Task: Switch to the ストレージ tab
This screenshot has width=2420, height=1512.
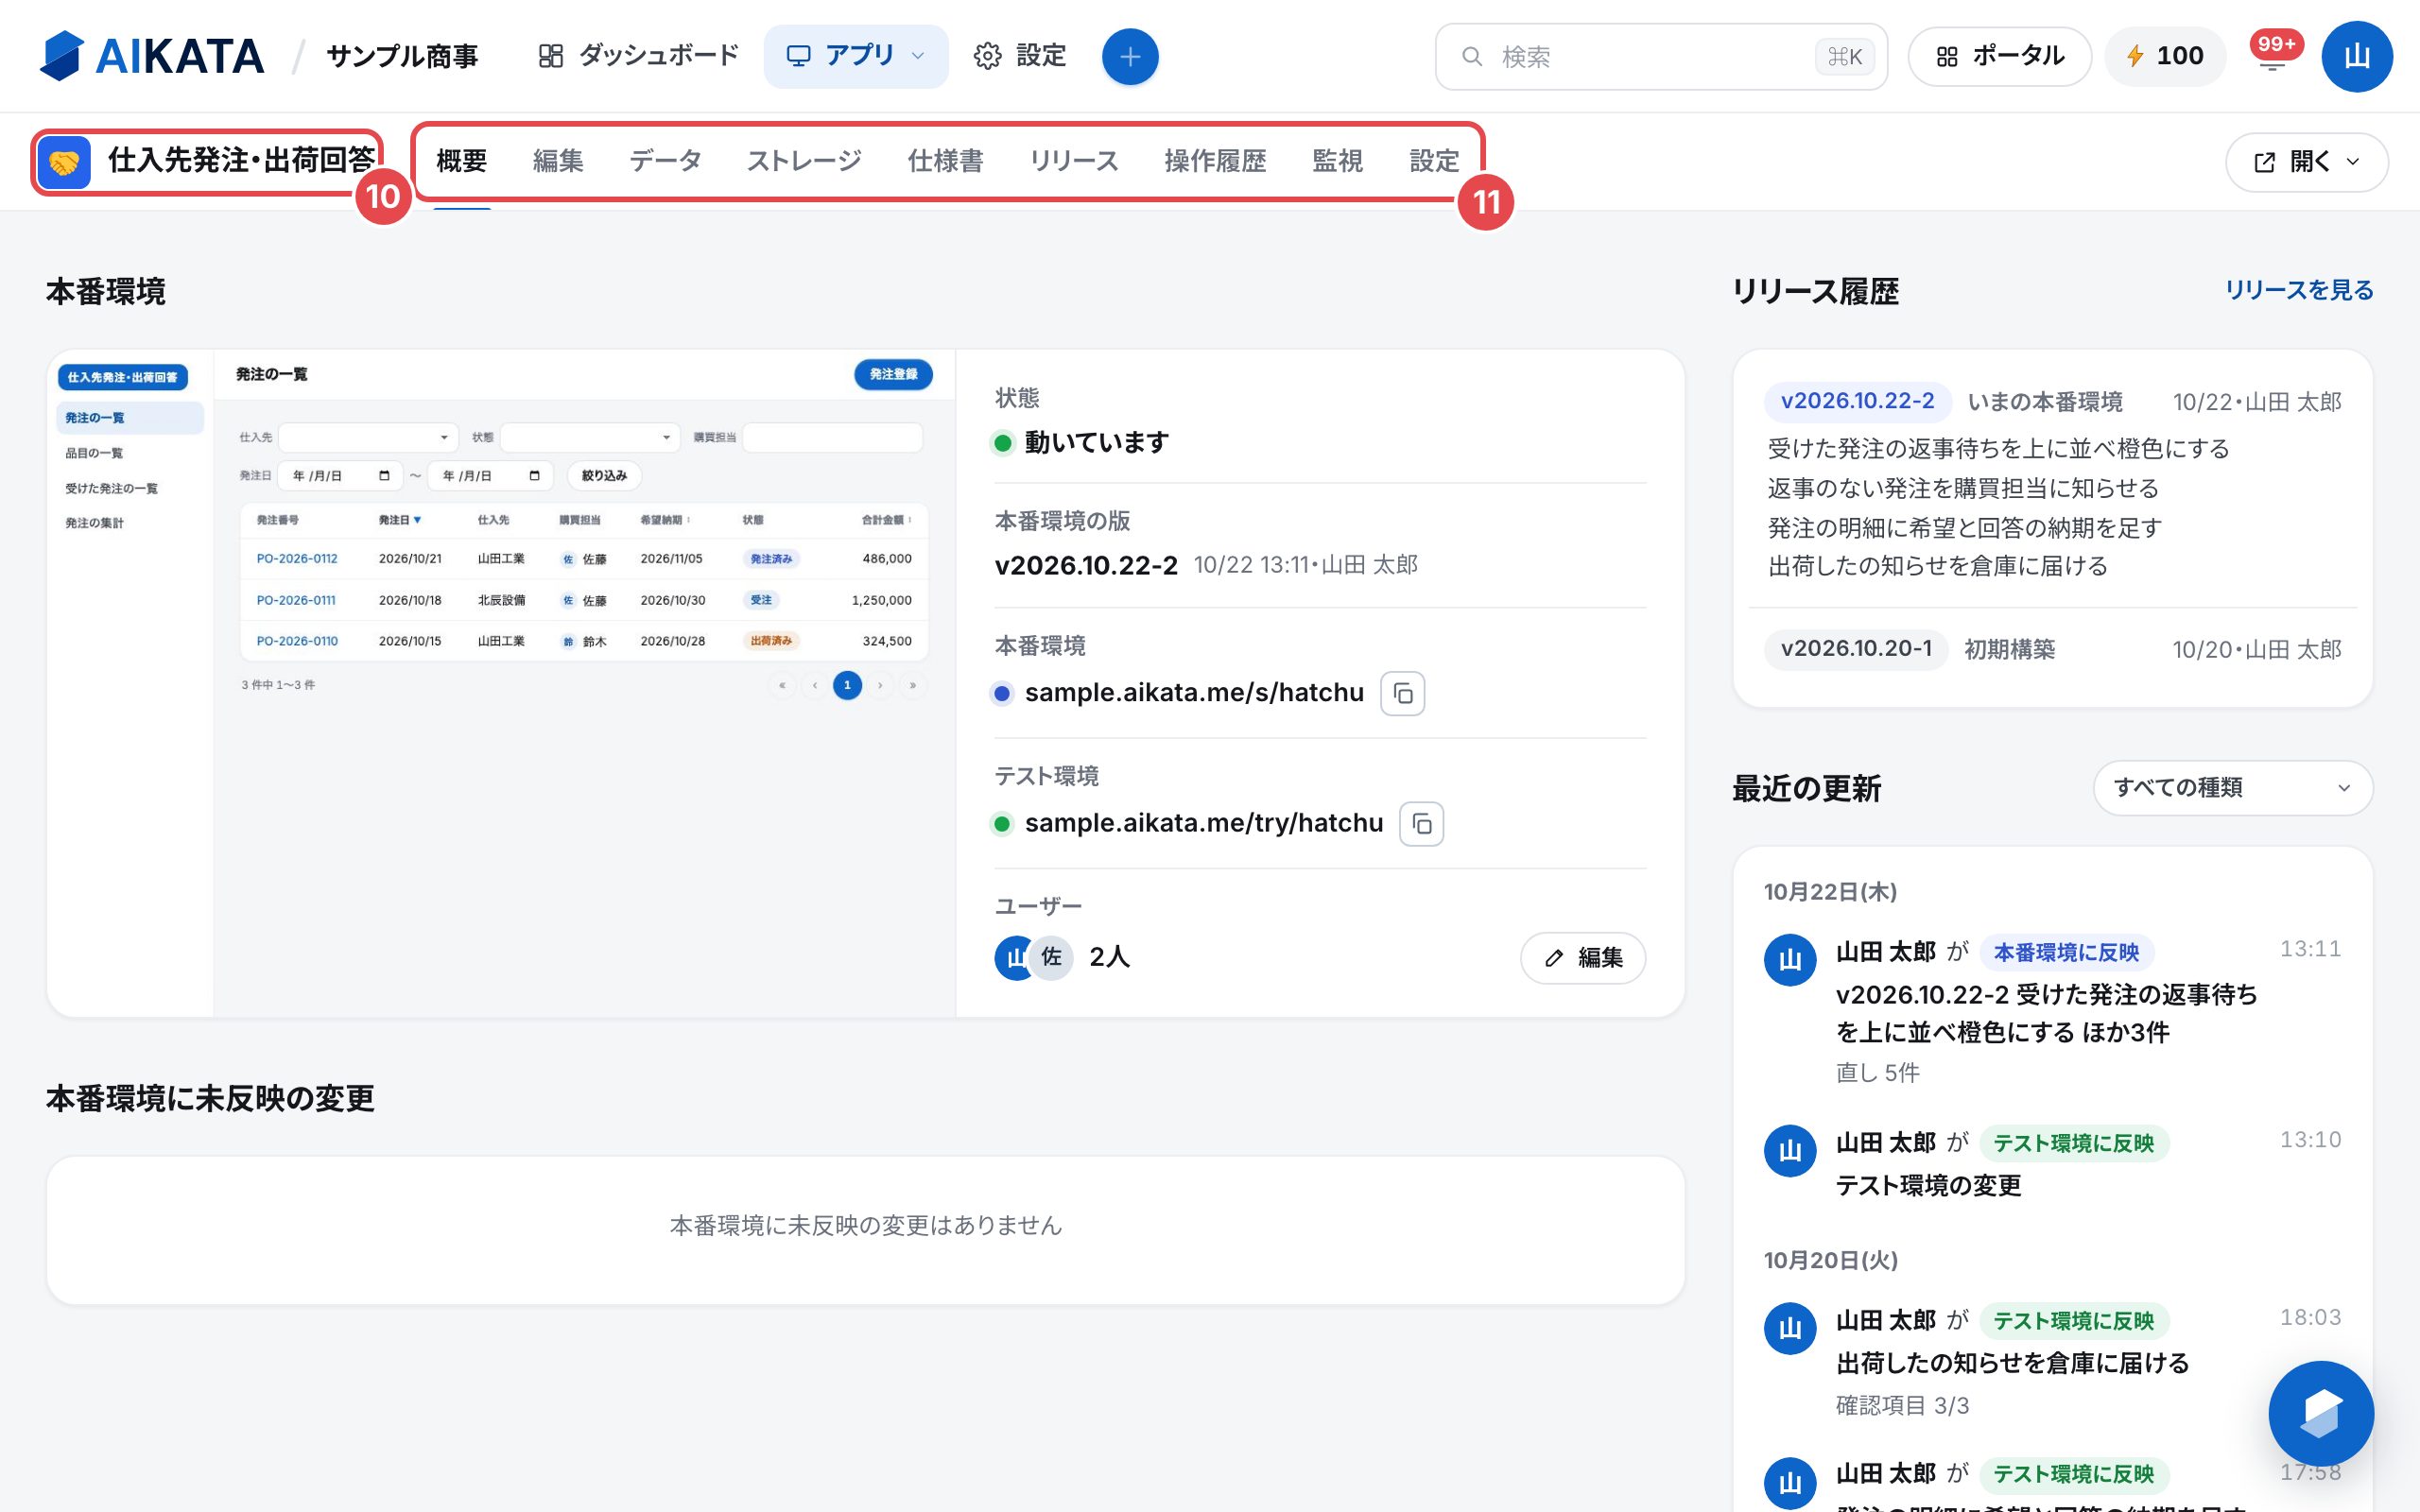Action: pyautogui.click(x=804, y=161)
